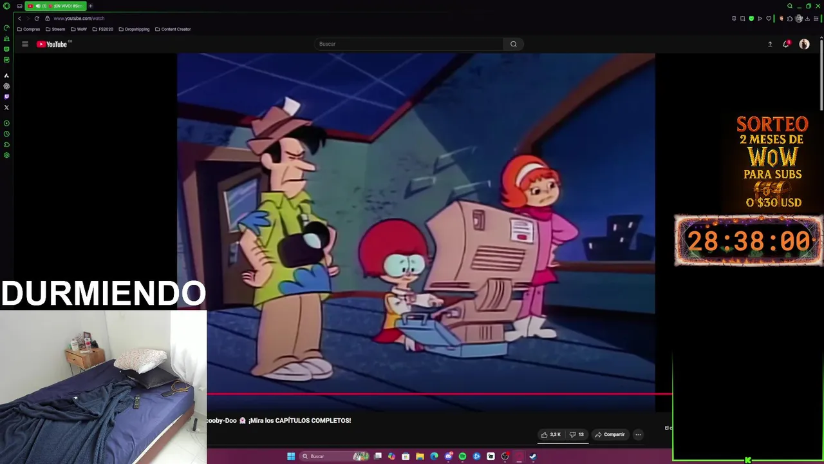Click the browser pin icon in toolbar
Viewport: 824px width, 464px height.
(x=734, y=18)
